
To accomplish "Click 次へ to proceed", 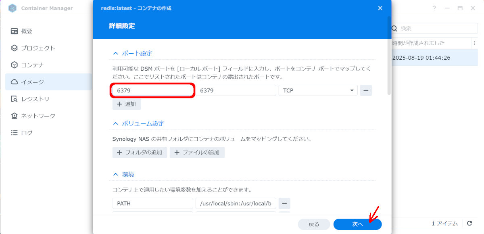I will point(357,224).
